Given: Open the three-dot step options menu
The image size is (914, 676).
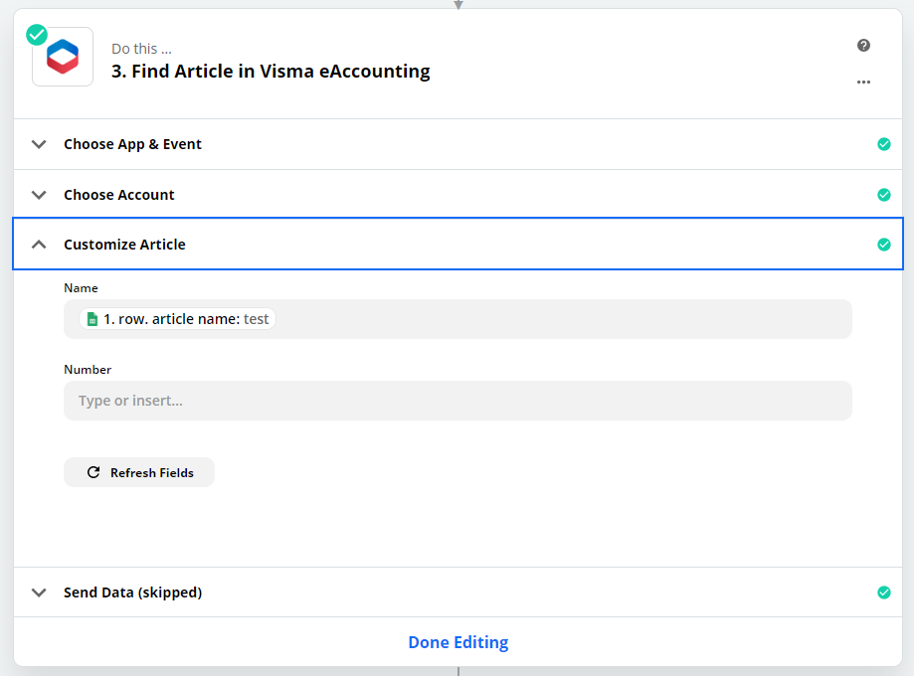Looking at the screenshot, I should tap(863, 82).
